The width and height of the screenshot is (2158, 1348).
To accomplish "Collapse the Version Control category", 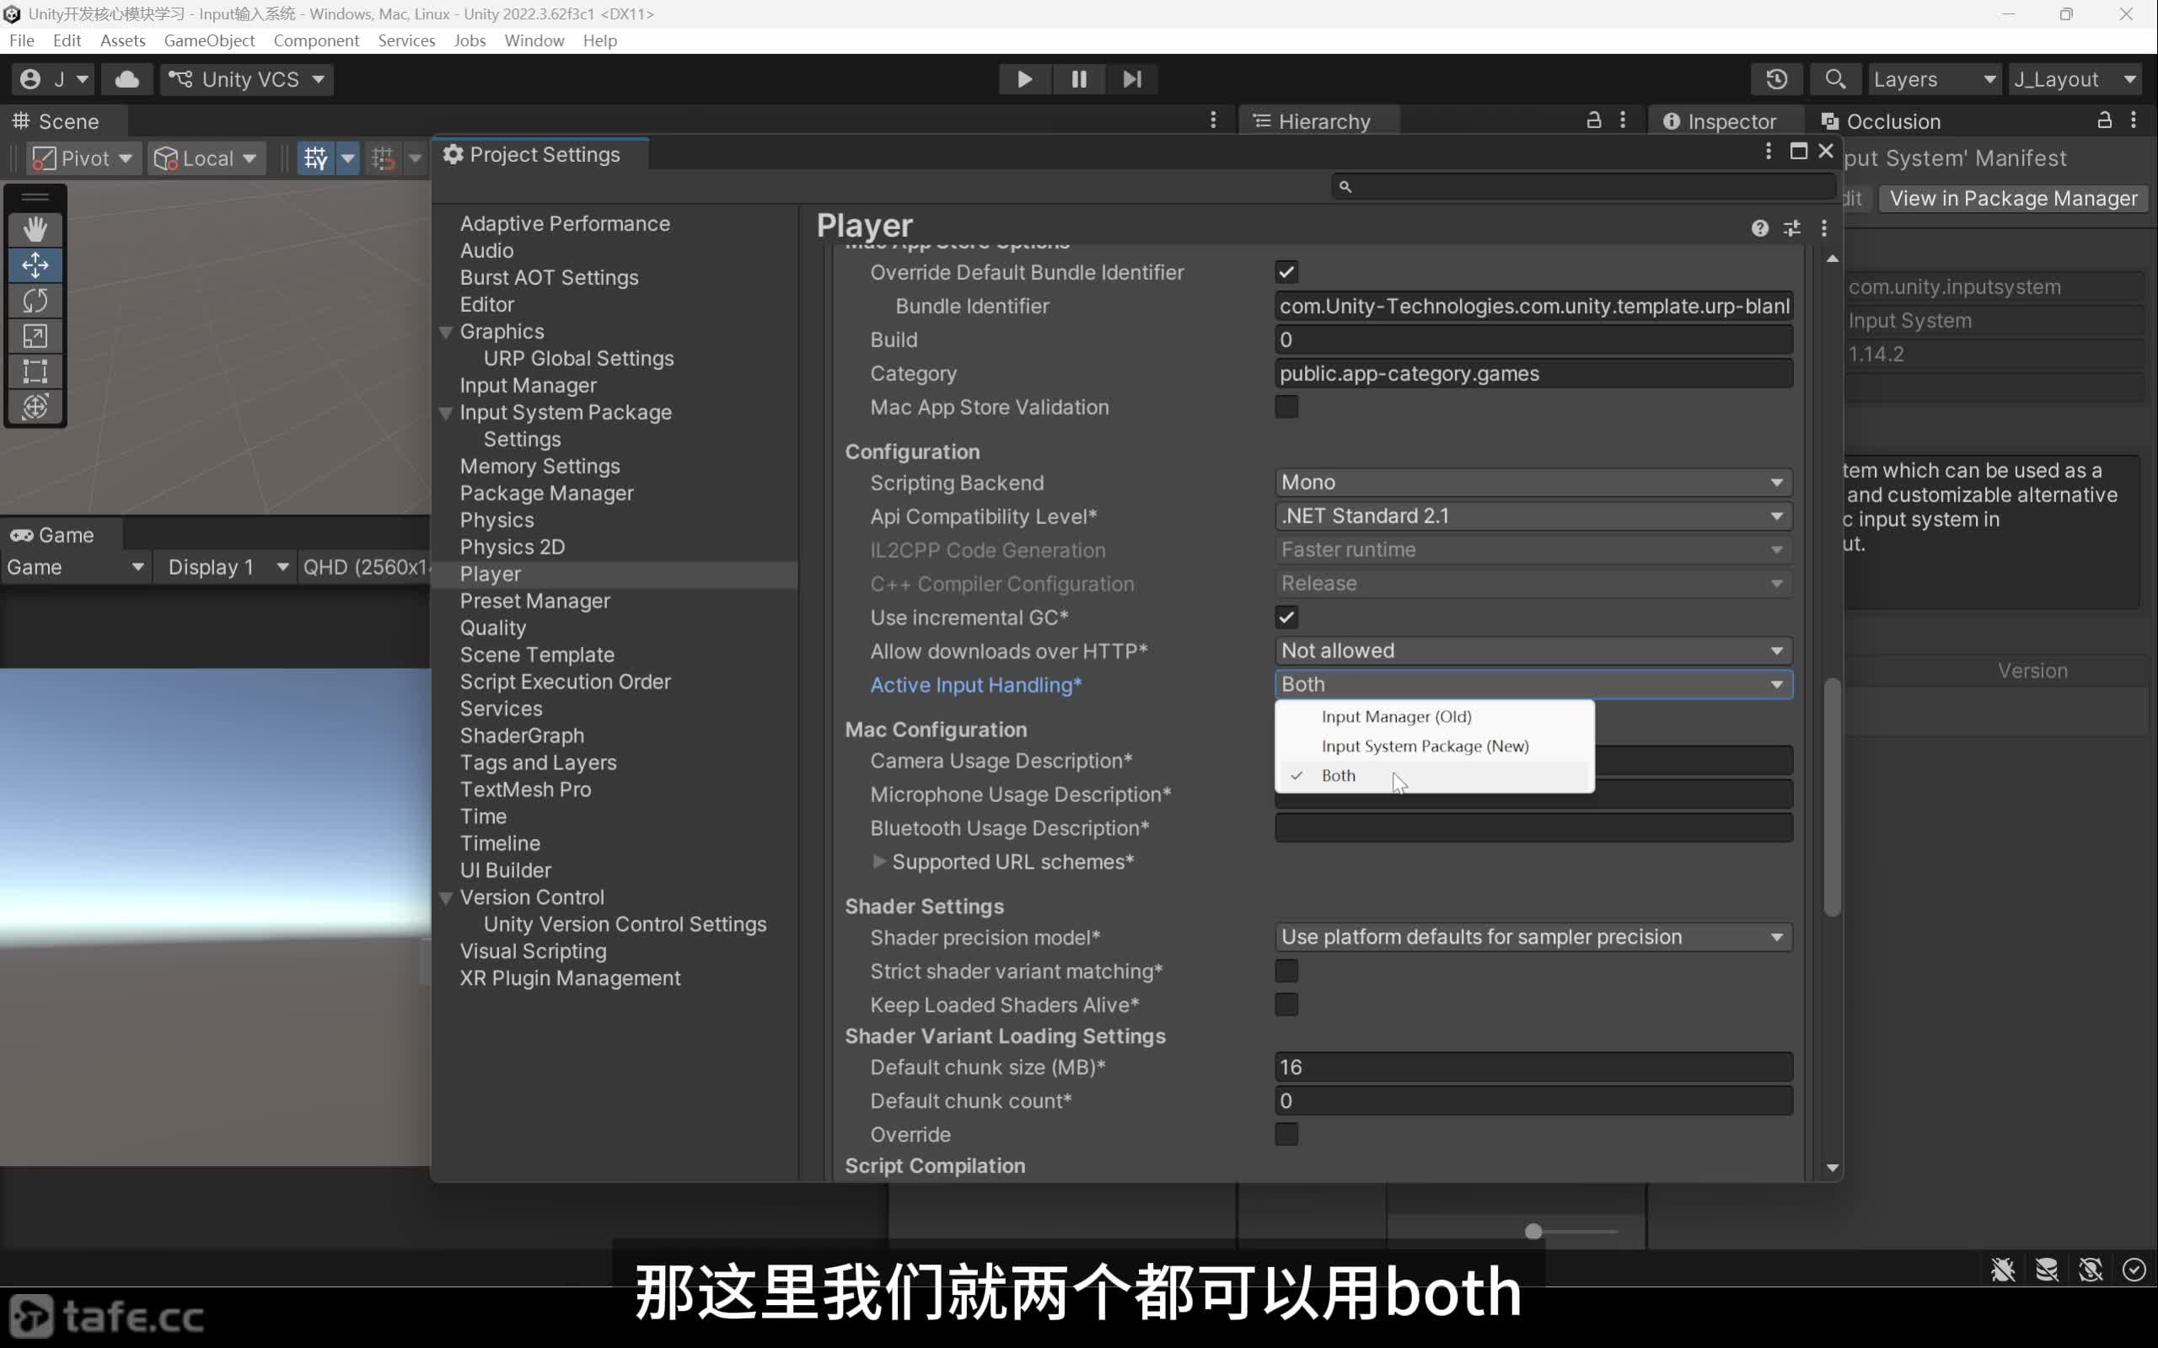I will pyautogui.click(x=446, y=898).
